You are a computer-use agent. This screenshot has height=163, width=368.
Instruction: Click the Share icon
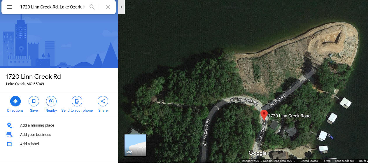[103, 101]
